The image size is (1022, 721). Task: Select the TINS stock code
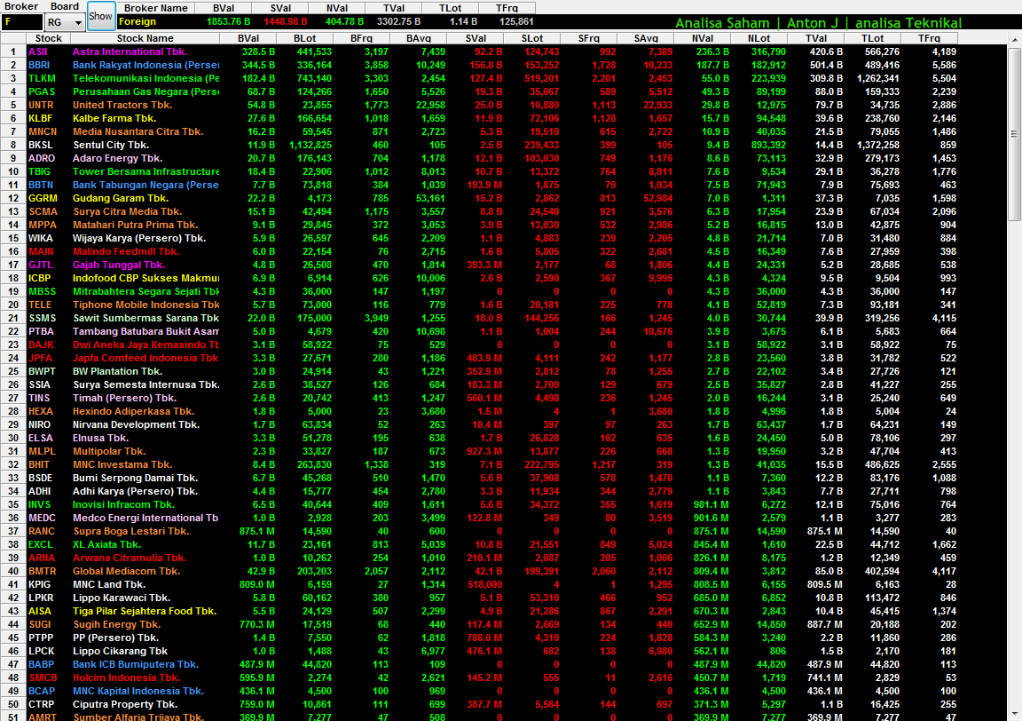pos(39,398)
